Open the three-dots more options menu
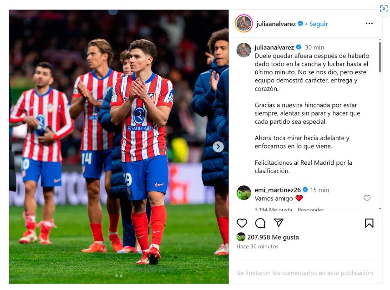 (369, 23)
